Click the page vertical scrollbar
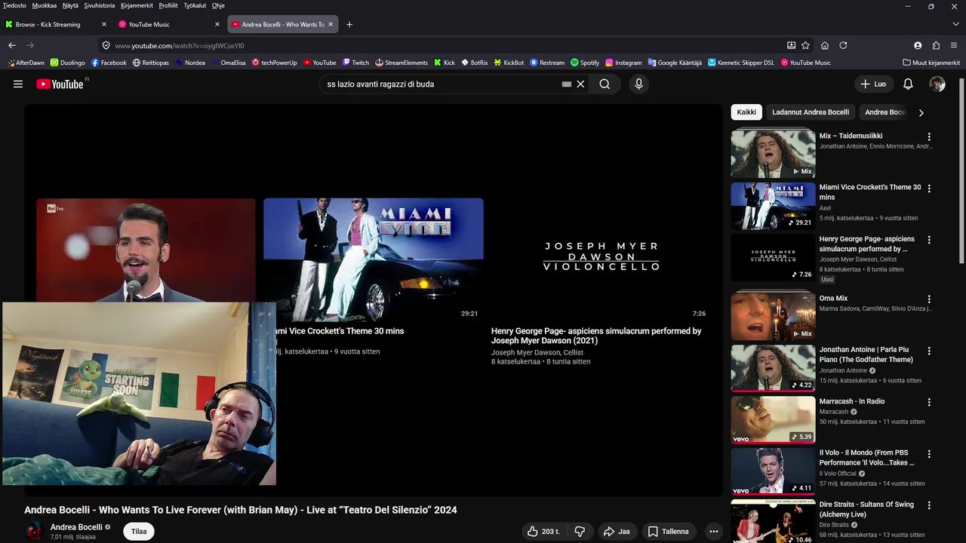 [961, 170]
